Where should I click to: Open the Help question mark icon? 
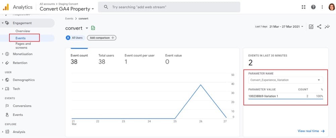click(x=313, y=7)
